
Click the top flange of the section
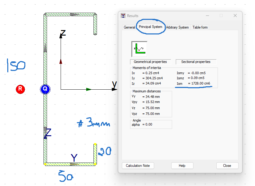70,15
